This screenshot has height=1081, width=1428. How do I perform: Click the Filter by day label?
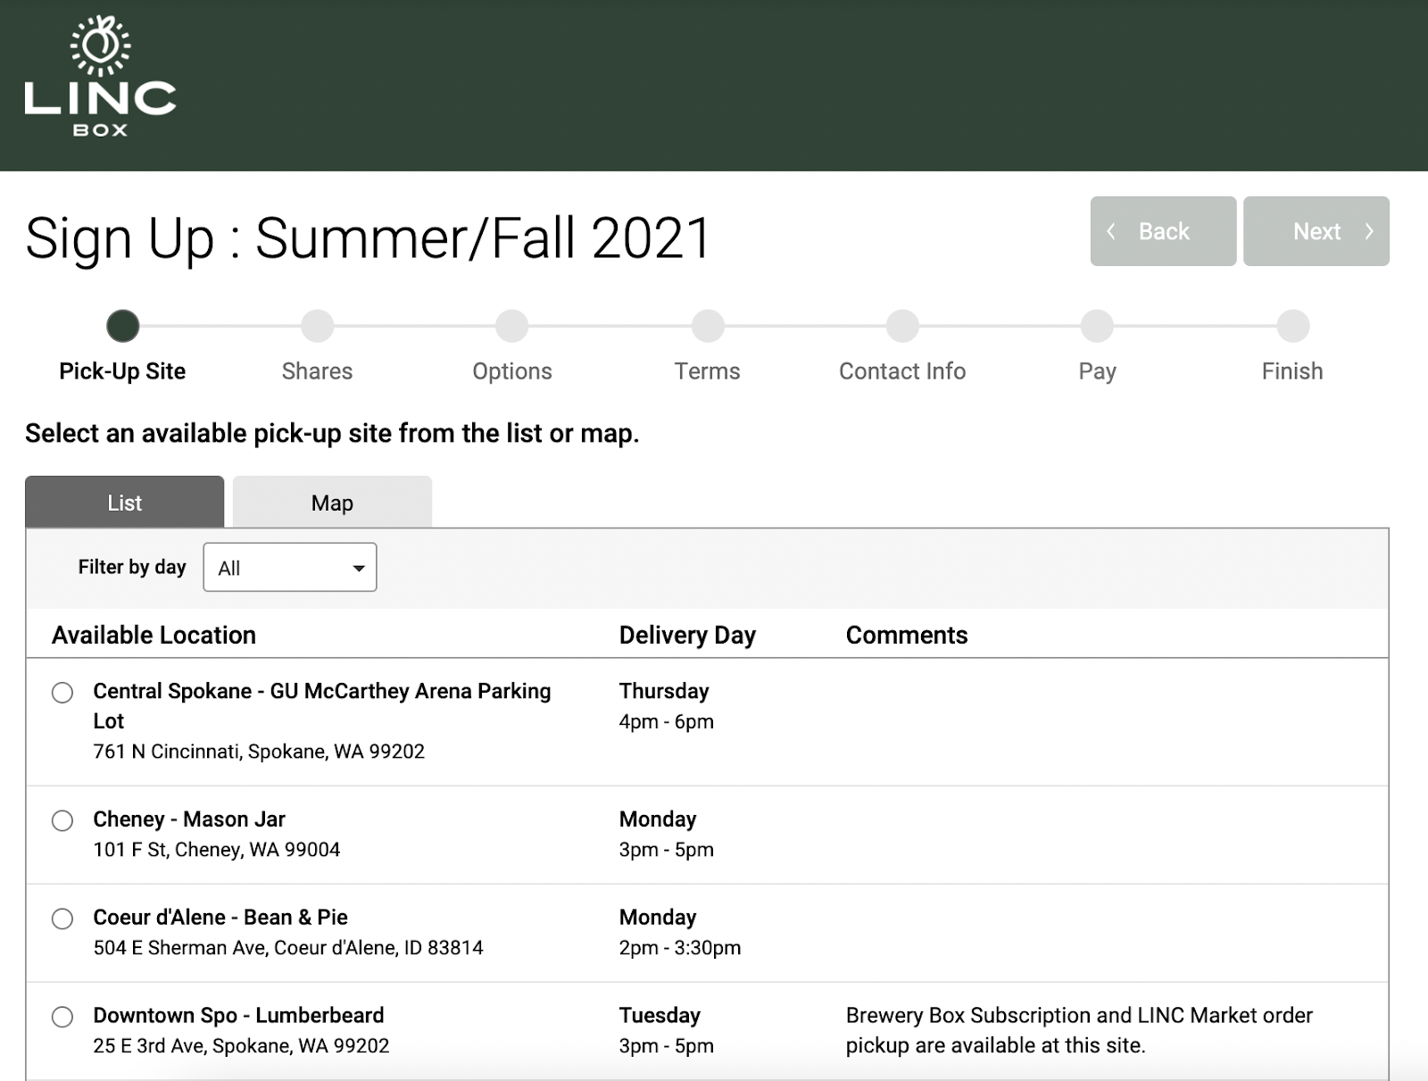(132, 567)
